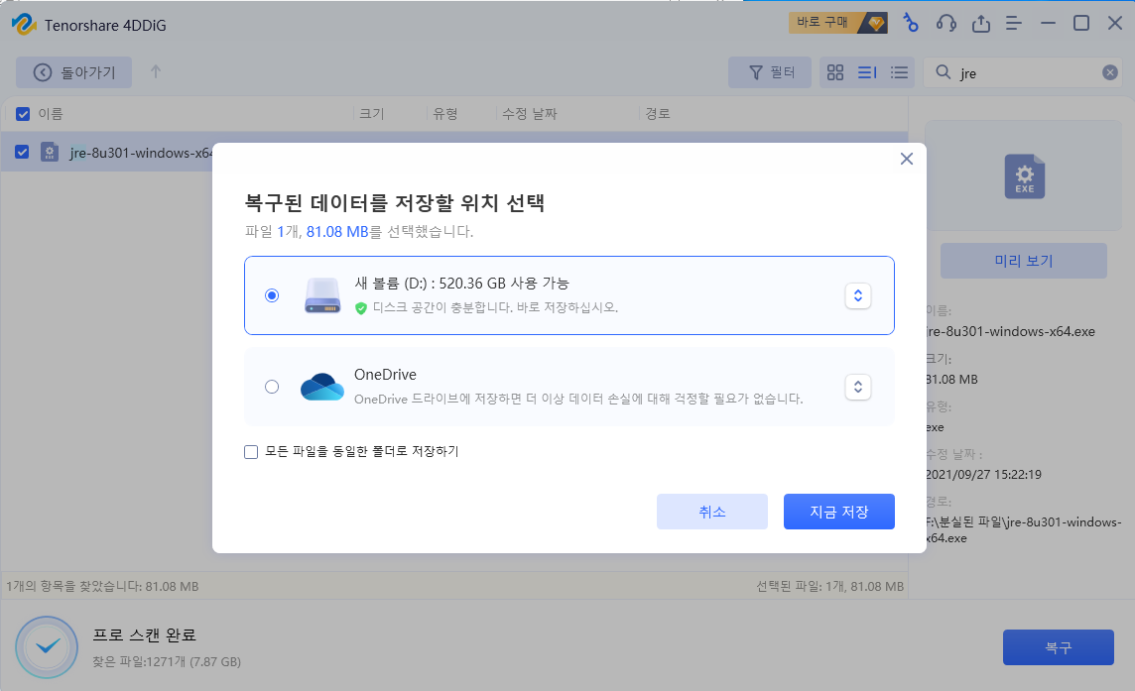
Task: Click the 2021/09/27 15:22:19 modified date value
Action: click(984, 475)
